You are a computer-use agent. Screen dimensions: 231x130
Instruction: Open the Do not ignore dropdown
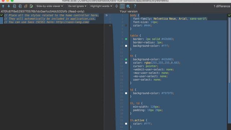tap(77, 6)
